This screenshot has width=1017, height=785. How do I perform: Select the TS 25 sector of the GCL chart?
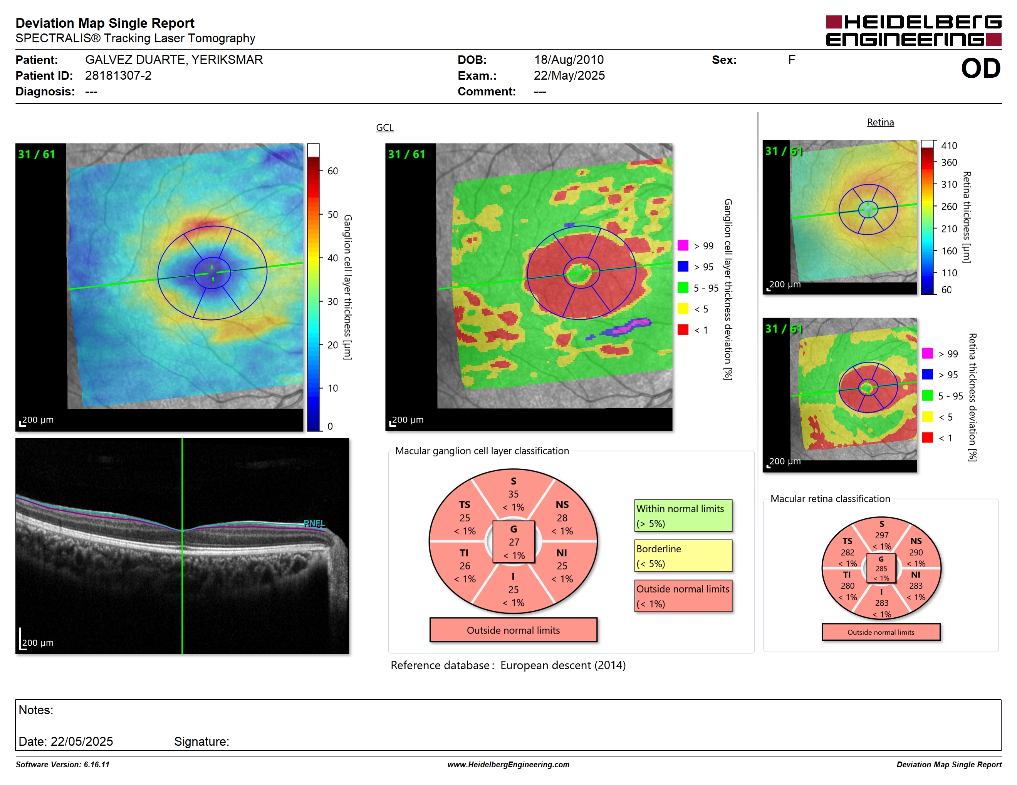pos(465,518)
